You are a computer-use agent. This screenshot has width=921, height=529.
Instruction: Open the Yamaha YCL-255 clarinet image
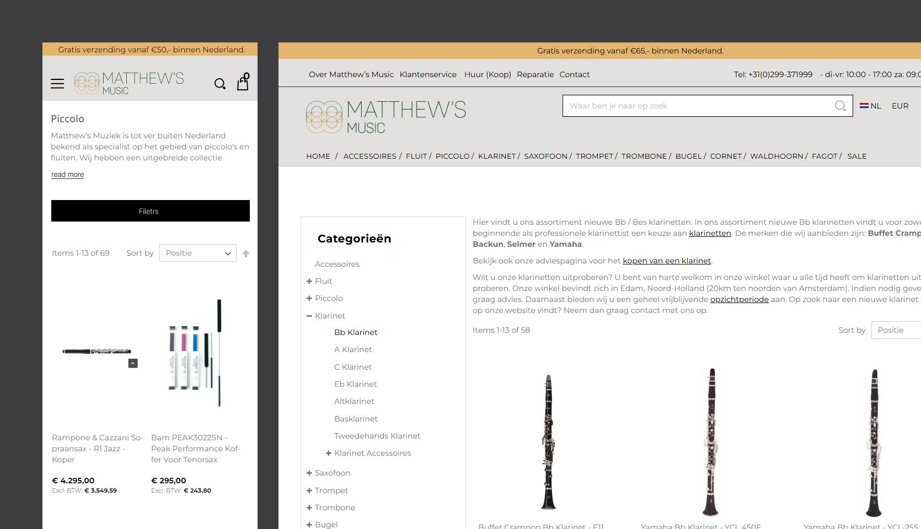tap(874, 442)
